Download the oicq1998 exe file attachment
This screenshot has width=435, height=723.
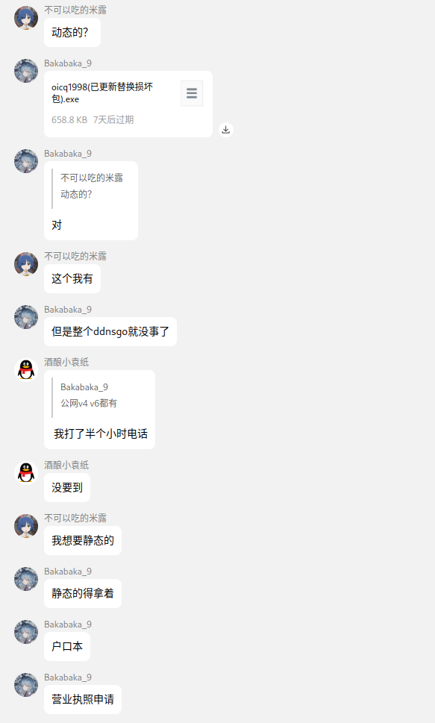tap(225, 130)
